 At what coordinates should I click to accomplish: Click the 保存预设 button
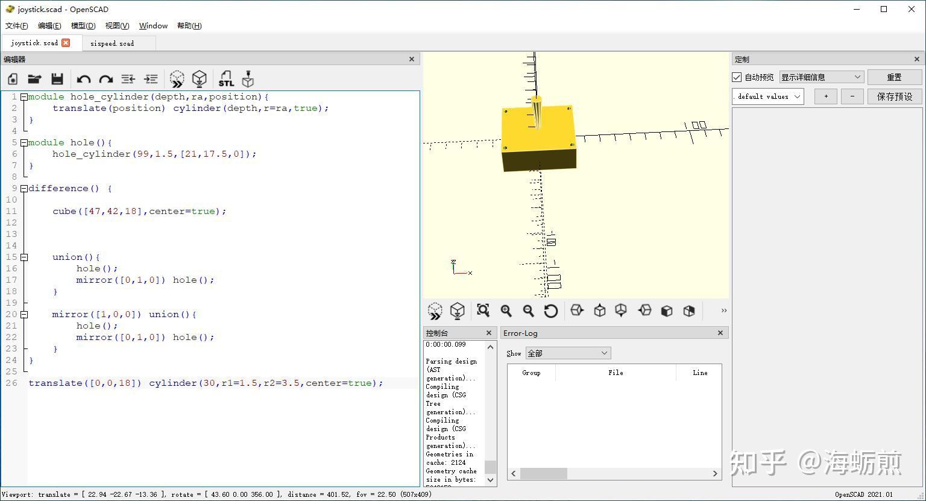click(x=894, y=96)
